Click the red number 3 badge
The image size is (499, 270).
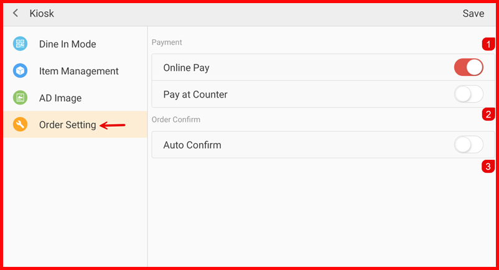point(488,166)
